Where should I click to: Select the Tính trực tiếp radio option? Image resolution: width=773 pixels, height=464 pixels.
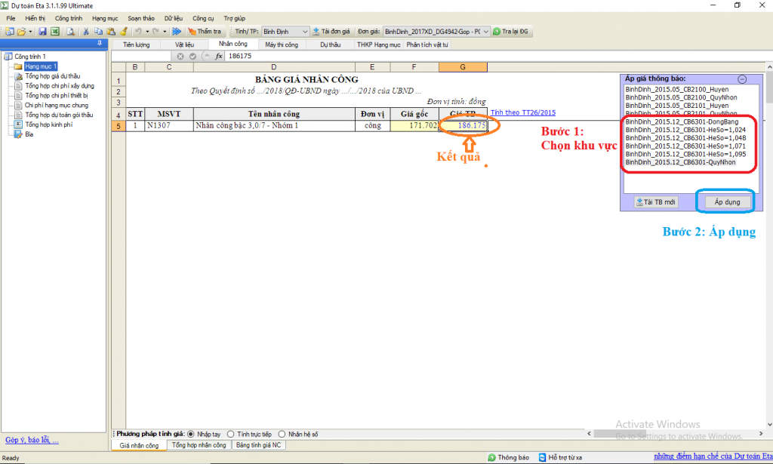(x=230, y=434)
